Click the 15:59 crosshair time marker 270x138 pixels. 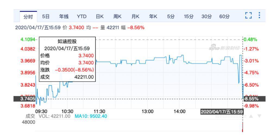point(222,111)
